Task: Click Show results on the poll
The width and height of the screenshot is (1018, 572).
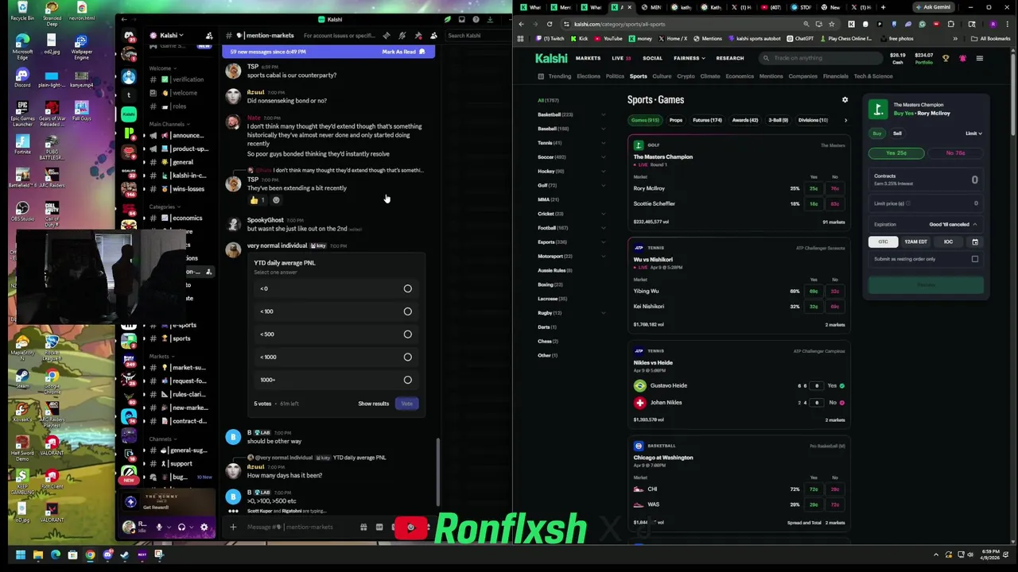Action: click(373, 404)
